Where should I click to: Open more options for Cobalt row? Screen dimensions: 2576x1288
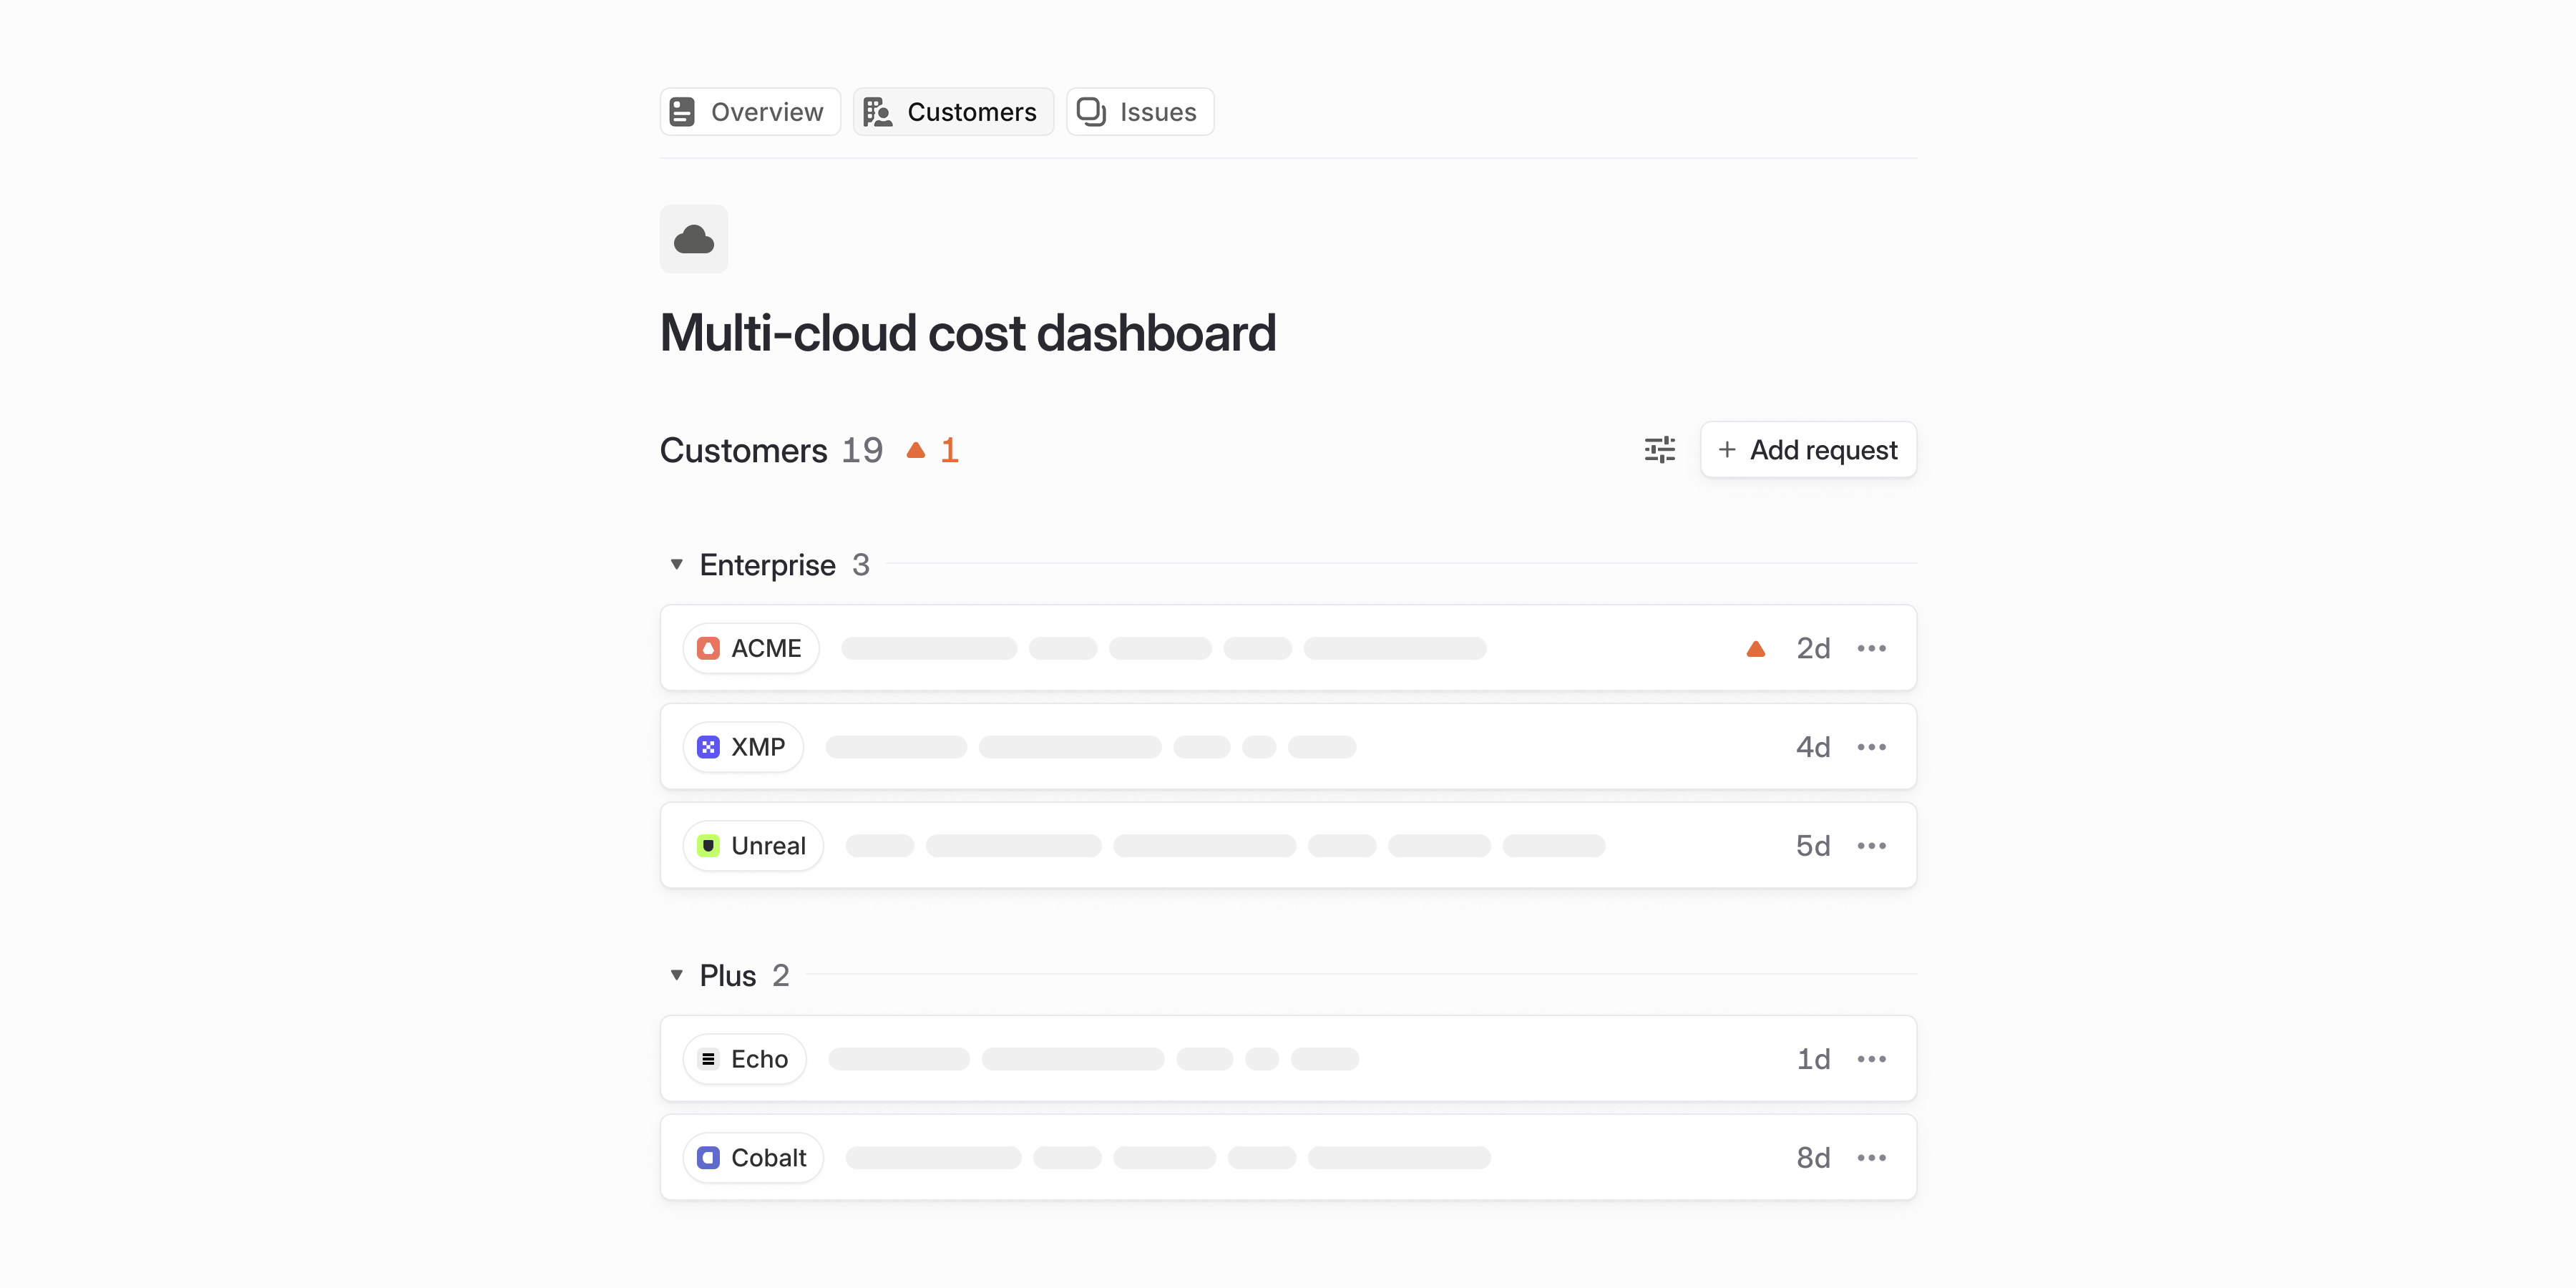[x=1871, y=1158]
